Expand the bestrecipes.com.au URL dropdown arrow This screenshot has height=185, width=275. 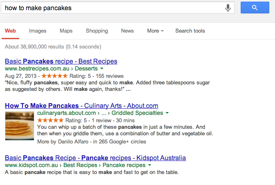[x=102, y=69]
